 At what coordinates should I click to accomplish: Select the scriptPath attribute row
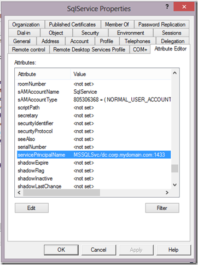click(94, 107)
